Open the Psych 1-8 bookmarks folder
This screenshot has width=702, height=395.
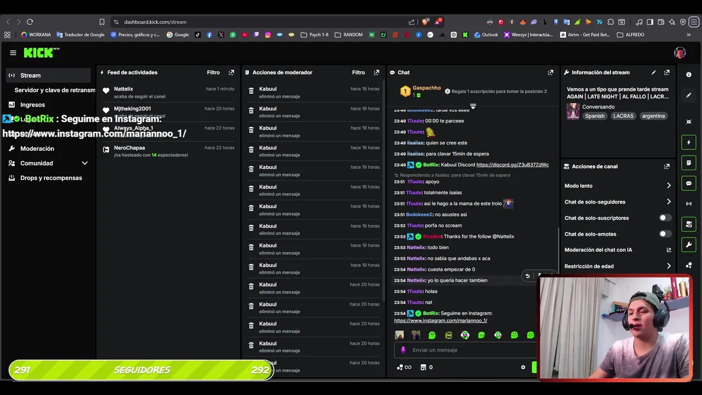click(x=315, y=35)
